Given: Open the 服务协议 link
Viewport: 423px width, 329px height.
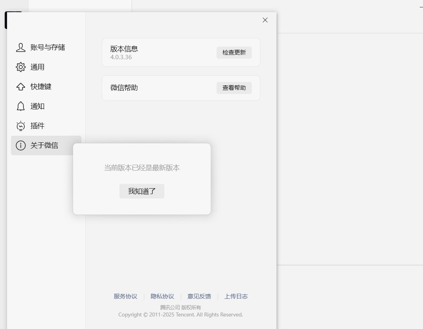Looking at the screenshot, I should pos(125,296).
